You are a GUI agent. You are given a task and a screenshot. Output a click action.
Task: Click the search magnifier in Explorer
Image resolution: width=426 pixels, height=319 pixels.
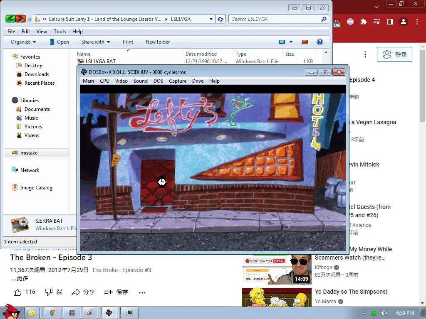point(324,19)
